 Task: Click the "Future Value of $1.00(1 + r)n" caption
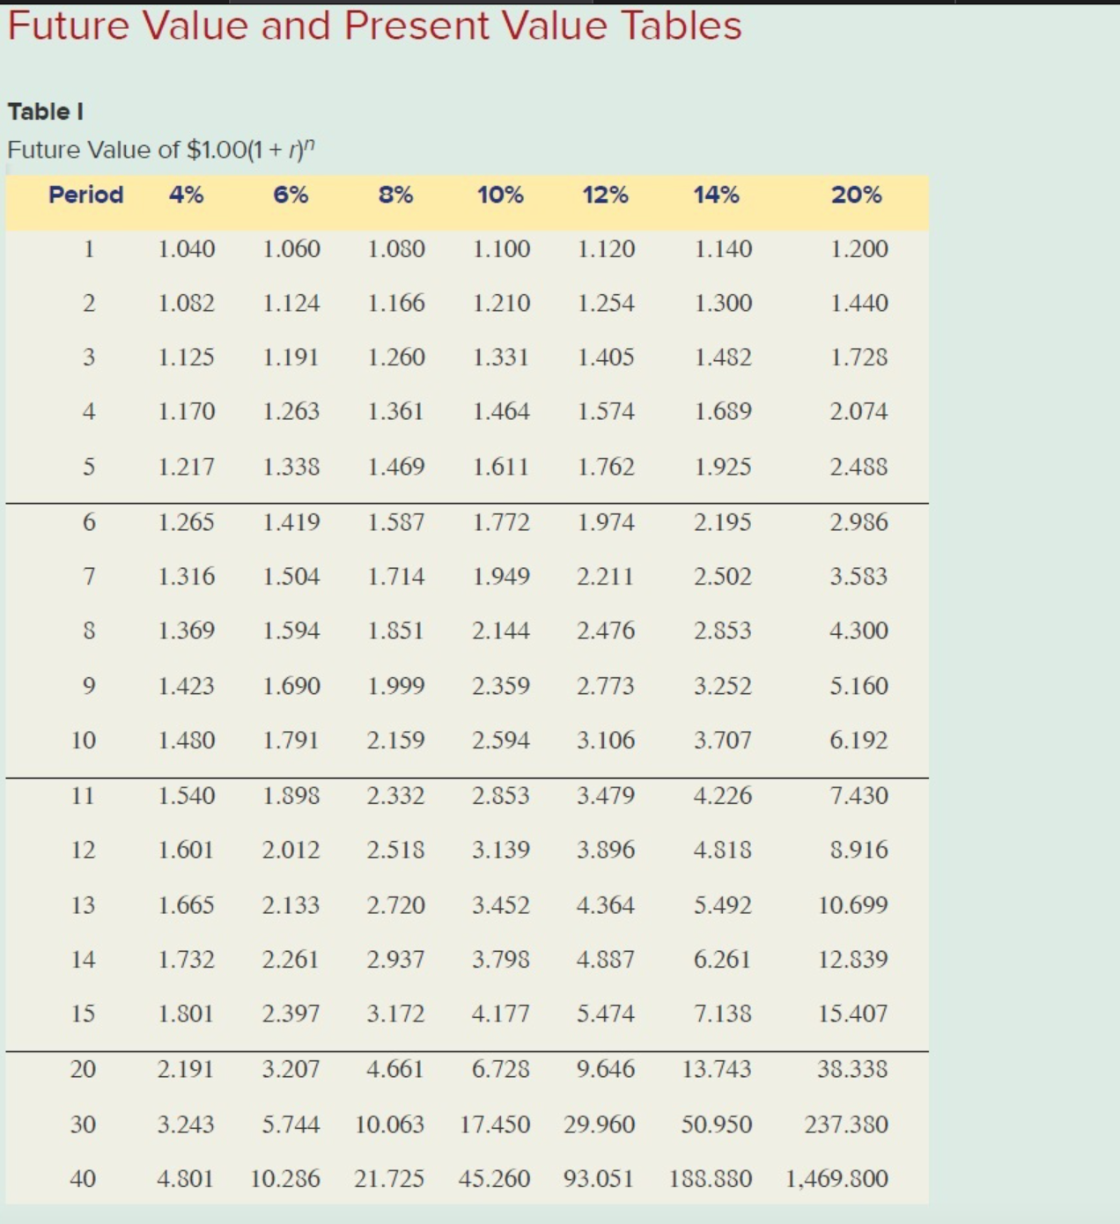[x=160, y=149]
